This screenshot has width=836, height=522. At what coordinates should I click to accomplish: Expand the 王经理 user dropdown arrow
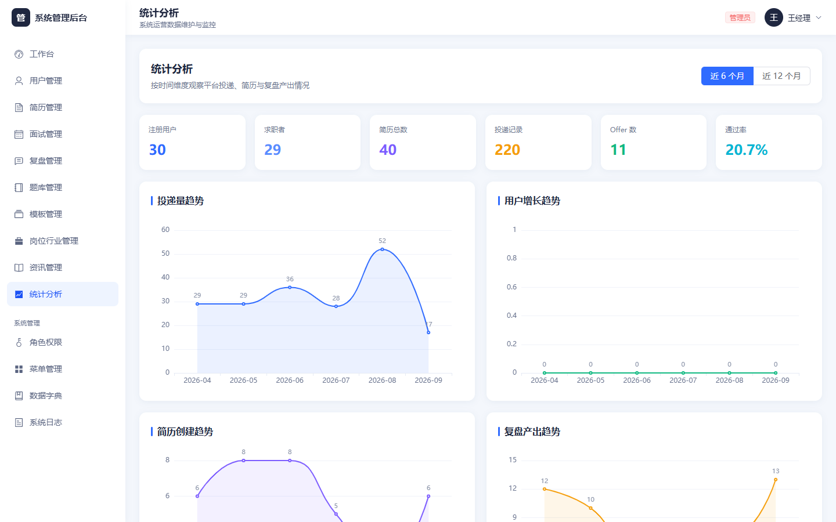point(819,17)
